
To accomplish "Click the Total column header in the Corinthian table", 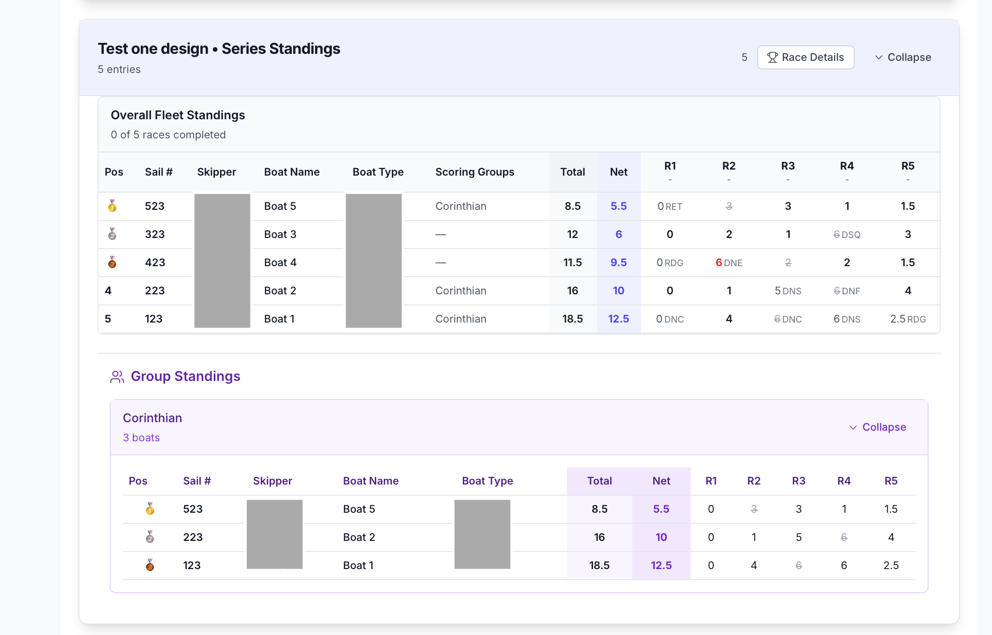I will pyautogui.click(x=599, y=481).
